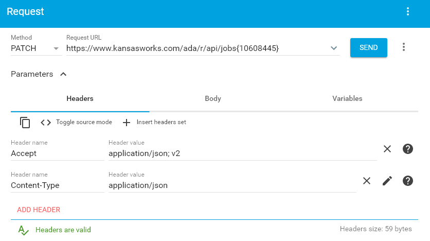This screenshot has height=241, width=430.
Task: Collapse the Parameters section
Action: pos(63,74)
